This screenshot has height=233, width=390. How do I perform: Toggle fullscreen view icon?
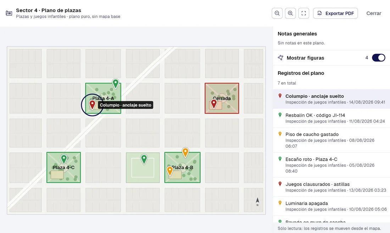point(304,13)
